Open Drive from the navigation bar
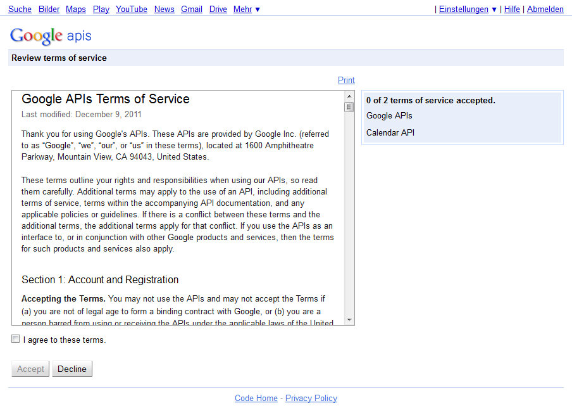The width and height of the screenshot is (572, 415). 218,9
